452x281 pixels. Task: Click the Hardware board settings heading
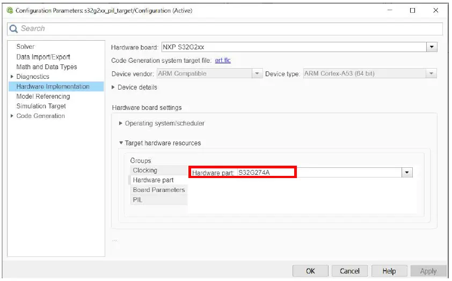click(147, 108)
